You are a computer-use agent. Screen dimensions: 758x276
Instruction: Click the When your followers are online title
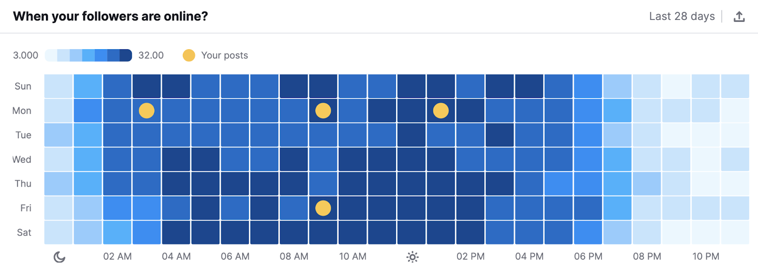click(x=110, y=16)
